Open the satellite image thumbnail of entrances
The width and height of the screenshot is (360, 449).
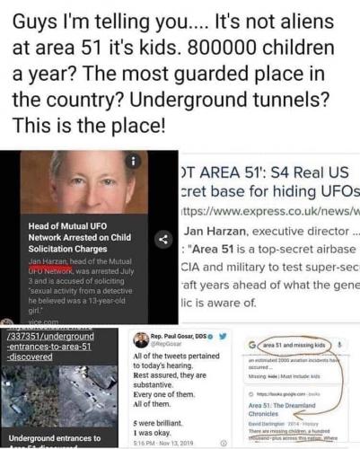pos(59,396)
